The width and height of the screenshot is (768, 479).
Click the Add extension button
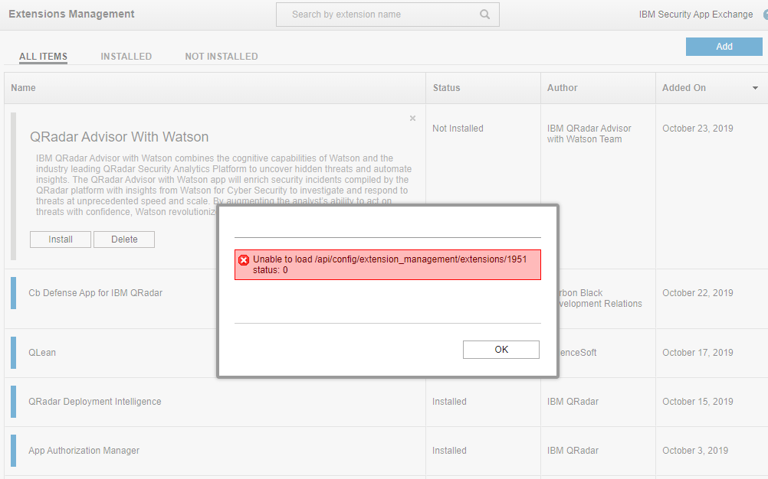(724, 47)
